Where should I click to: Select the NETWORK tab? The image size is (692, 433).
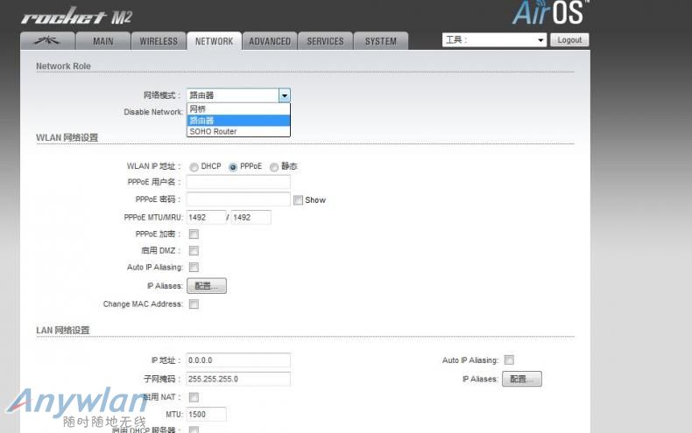(x=214, y=41)
